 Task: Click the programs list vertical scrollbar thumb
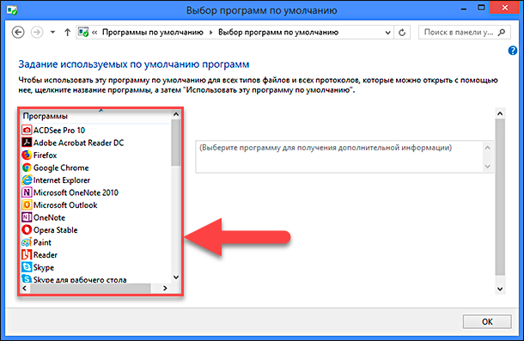point(176,143)
